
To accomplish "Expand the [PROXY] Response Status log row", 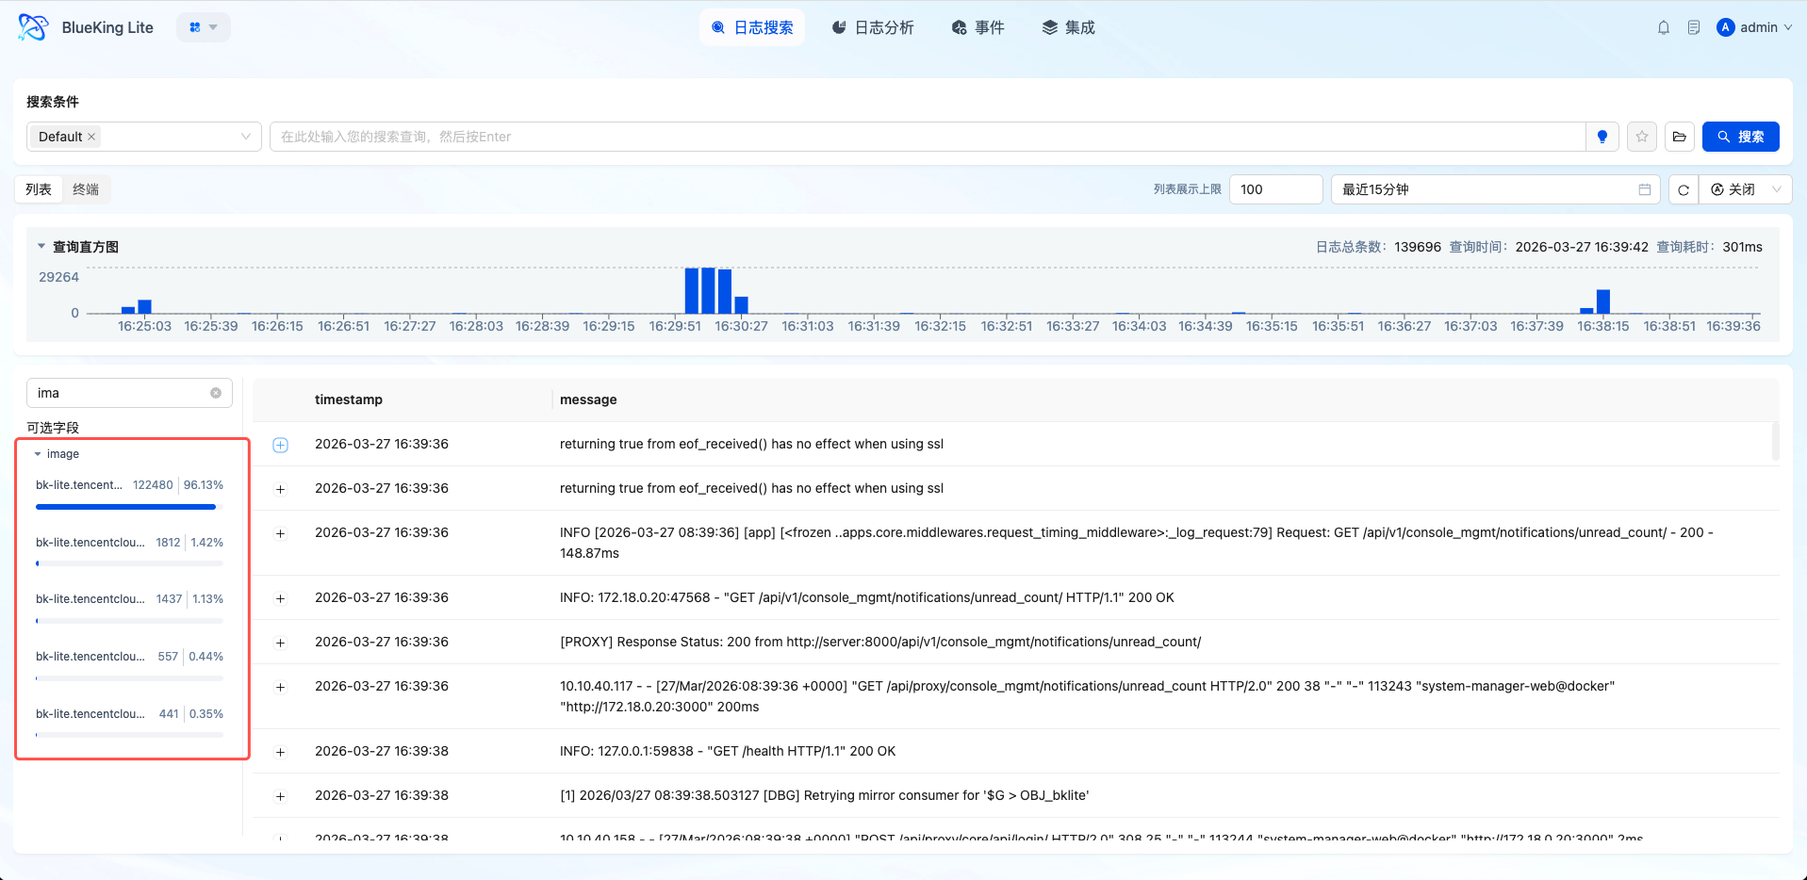I will (x=280, y=643).
